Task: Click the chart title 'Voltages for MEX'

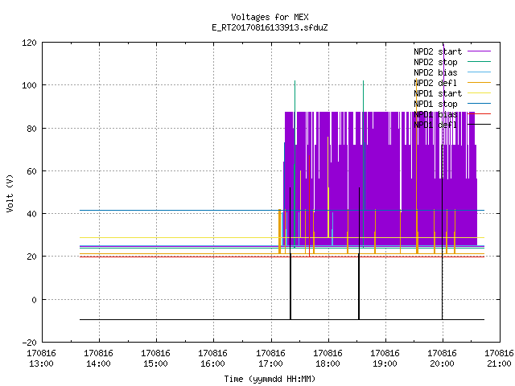Action: point(270,17)
